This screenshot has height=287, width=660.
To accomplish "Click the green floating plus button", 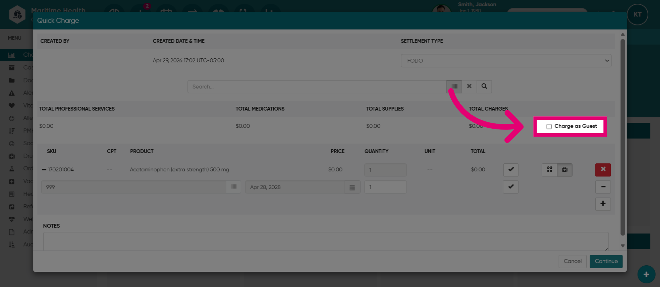I will pyautogui.click(x=646, y=274).
